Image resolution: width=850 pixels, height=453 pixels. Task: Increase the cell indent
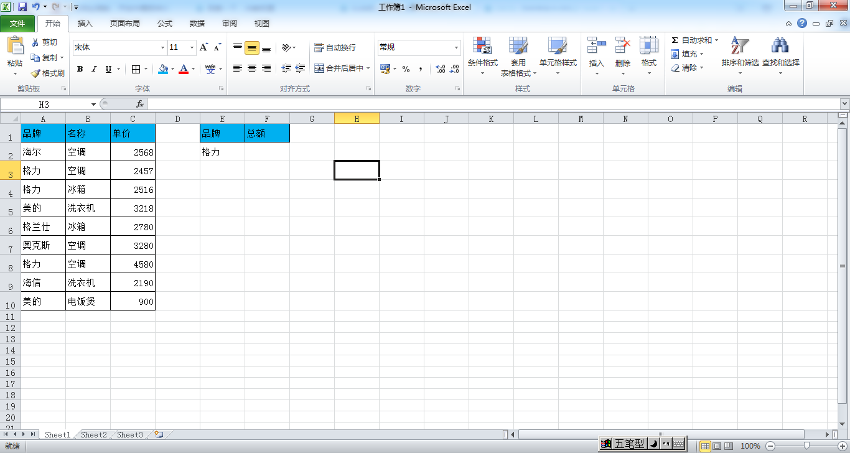[301, 68]
